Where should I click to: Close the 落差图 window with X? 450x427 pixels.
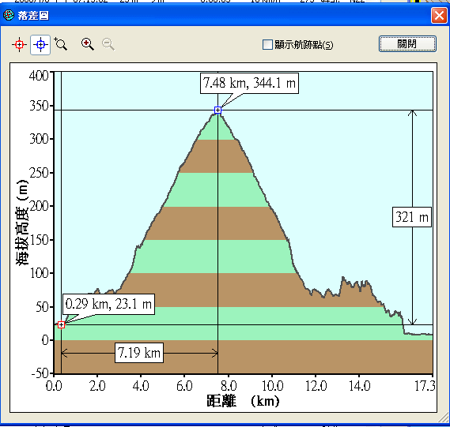point(439,15)
